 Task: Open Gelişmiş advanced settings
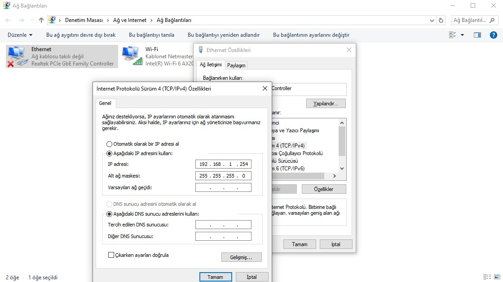coord(241,257)
